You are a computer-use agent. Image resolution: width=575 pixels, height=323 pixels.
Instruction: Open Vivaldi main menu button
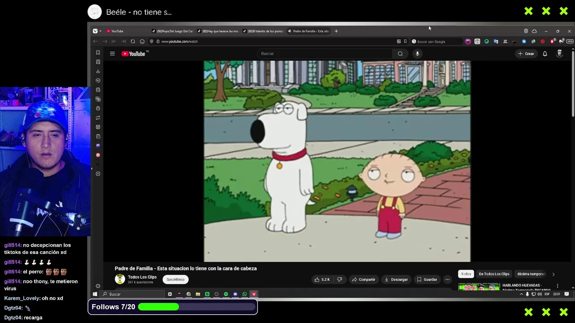pyautogui.click(x=95, y=31)
